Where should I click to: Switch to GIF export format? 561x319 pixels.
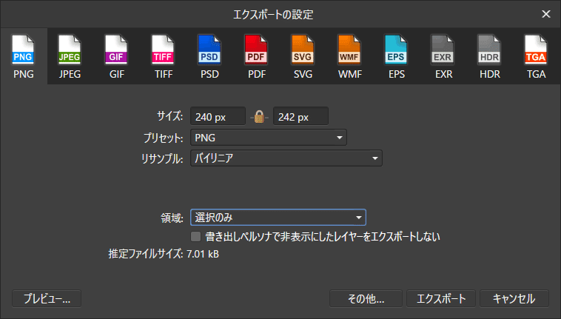pos(117,56)
